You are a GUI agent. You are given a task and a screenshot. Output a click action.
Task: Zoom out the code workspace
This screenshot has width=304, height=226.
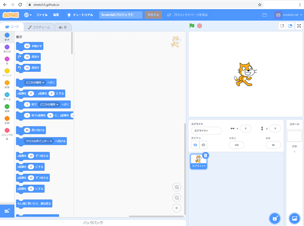click(x=177, y=198)
